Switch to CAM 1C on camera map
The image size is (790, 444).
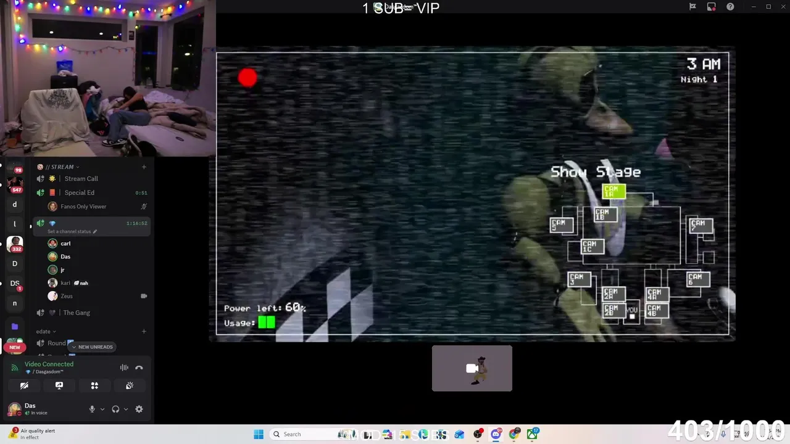tap(592, 247)
